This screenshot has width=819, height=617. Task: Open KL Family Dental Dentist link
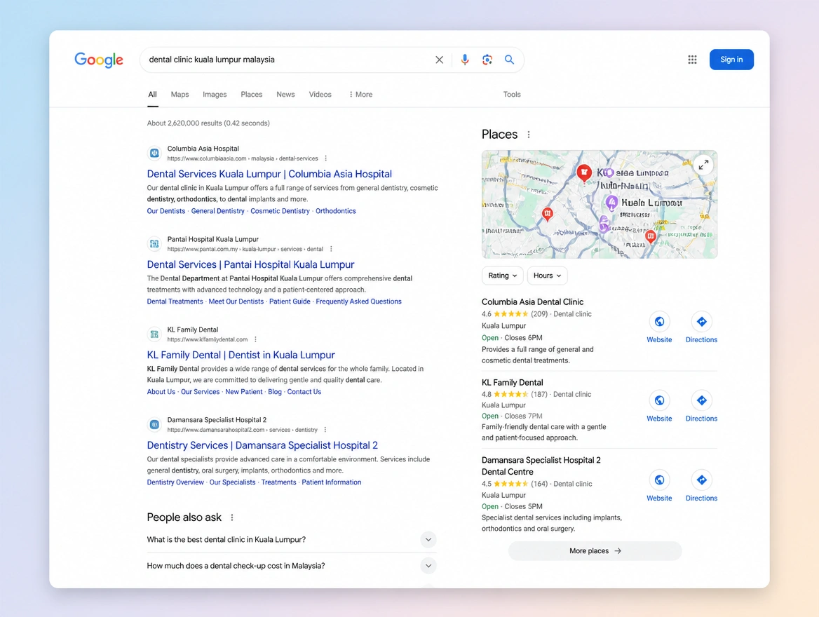pos(241,355)
